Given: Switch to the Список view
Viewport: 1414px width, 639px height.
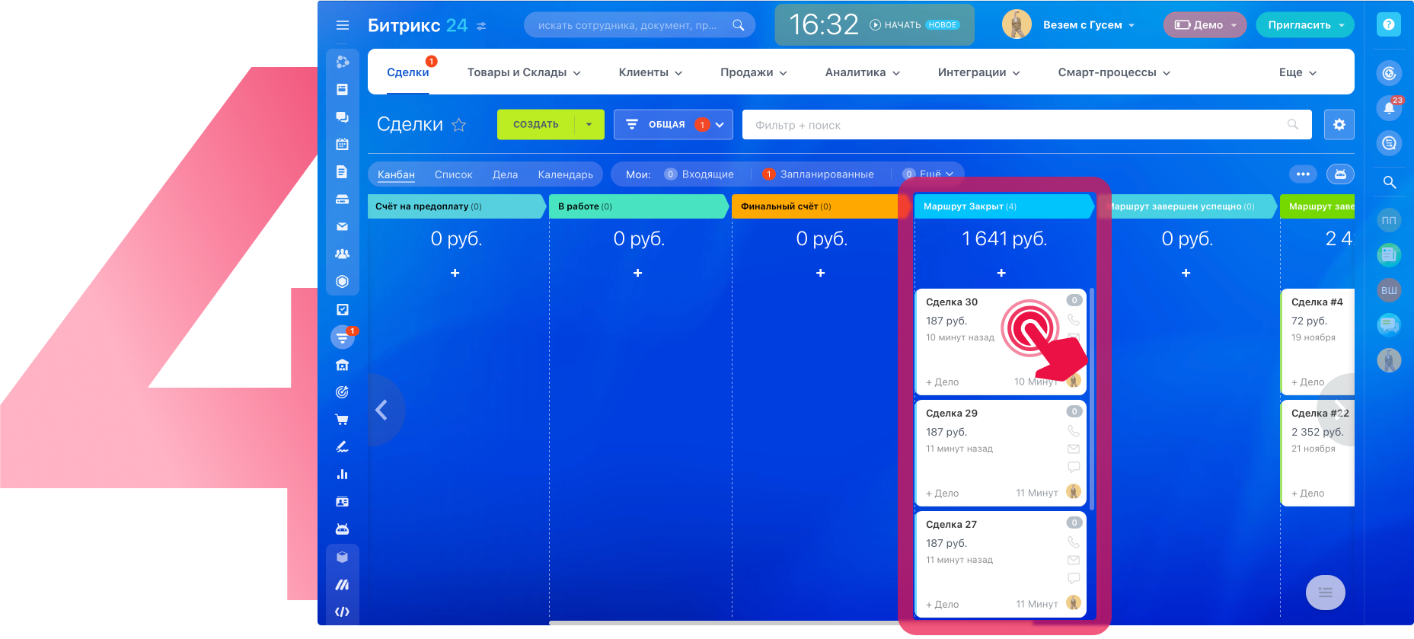Looking at the screenshot, I should 454,174.
